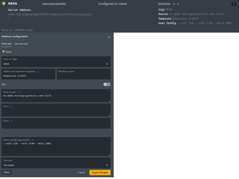Screen dimensions: 239x179
Task: Click the Configured in miner text
Action: (x=112, y=4)
